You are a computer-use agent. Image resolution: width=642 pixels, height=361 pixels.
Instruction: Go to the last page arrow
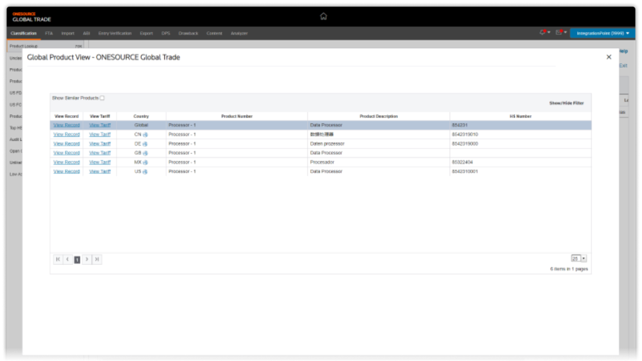click(97, 259)
